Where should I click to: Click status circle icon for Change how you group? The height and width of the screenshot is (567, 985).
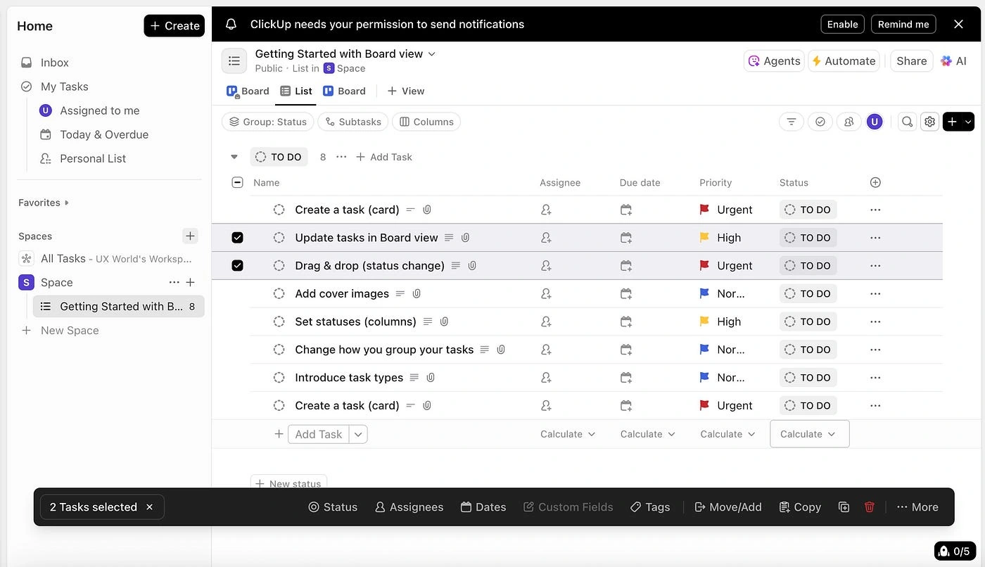point(279,350)
